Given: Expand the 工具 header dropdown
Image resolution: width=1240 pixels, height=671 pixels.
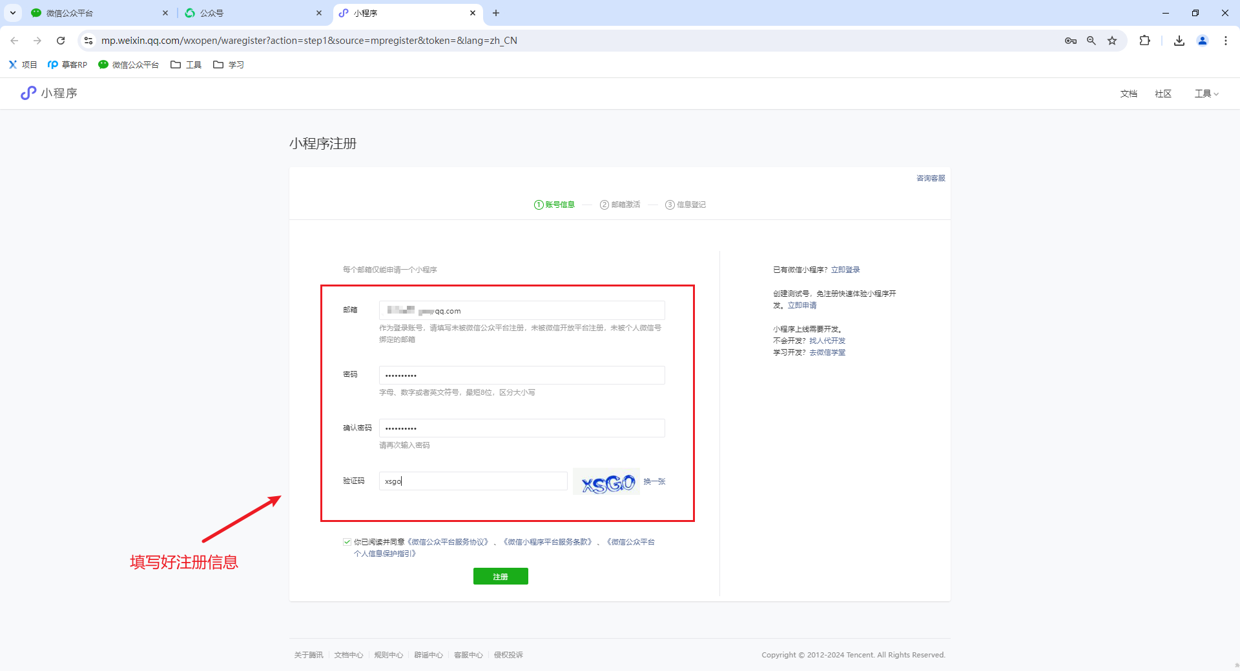Looking at the screenshot, I should 1206,94.
